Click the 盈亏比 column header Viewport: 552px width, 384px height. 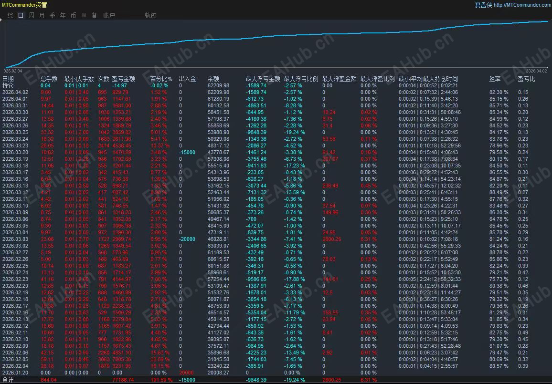(526, 79)
